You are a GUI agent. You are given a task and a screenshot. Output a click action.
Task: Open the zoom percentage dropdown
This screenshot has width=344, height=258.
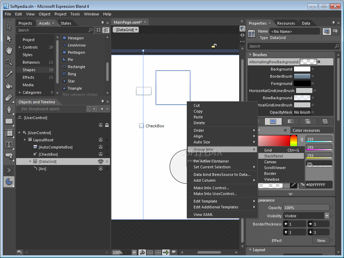click(134, 252)
